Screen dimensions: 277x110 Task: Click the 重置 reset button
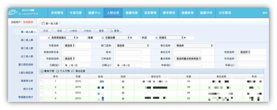tap(101, 31)
